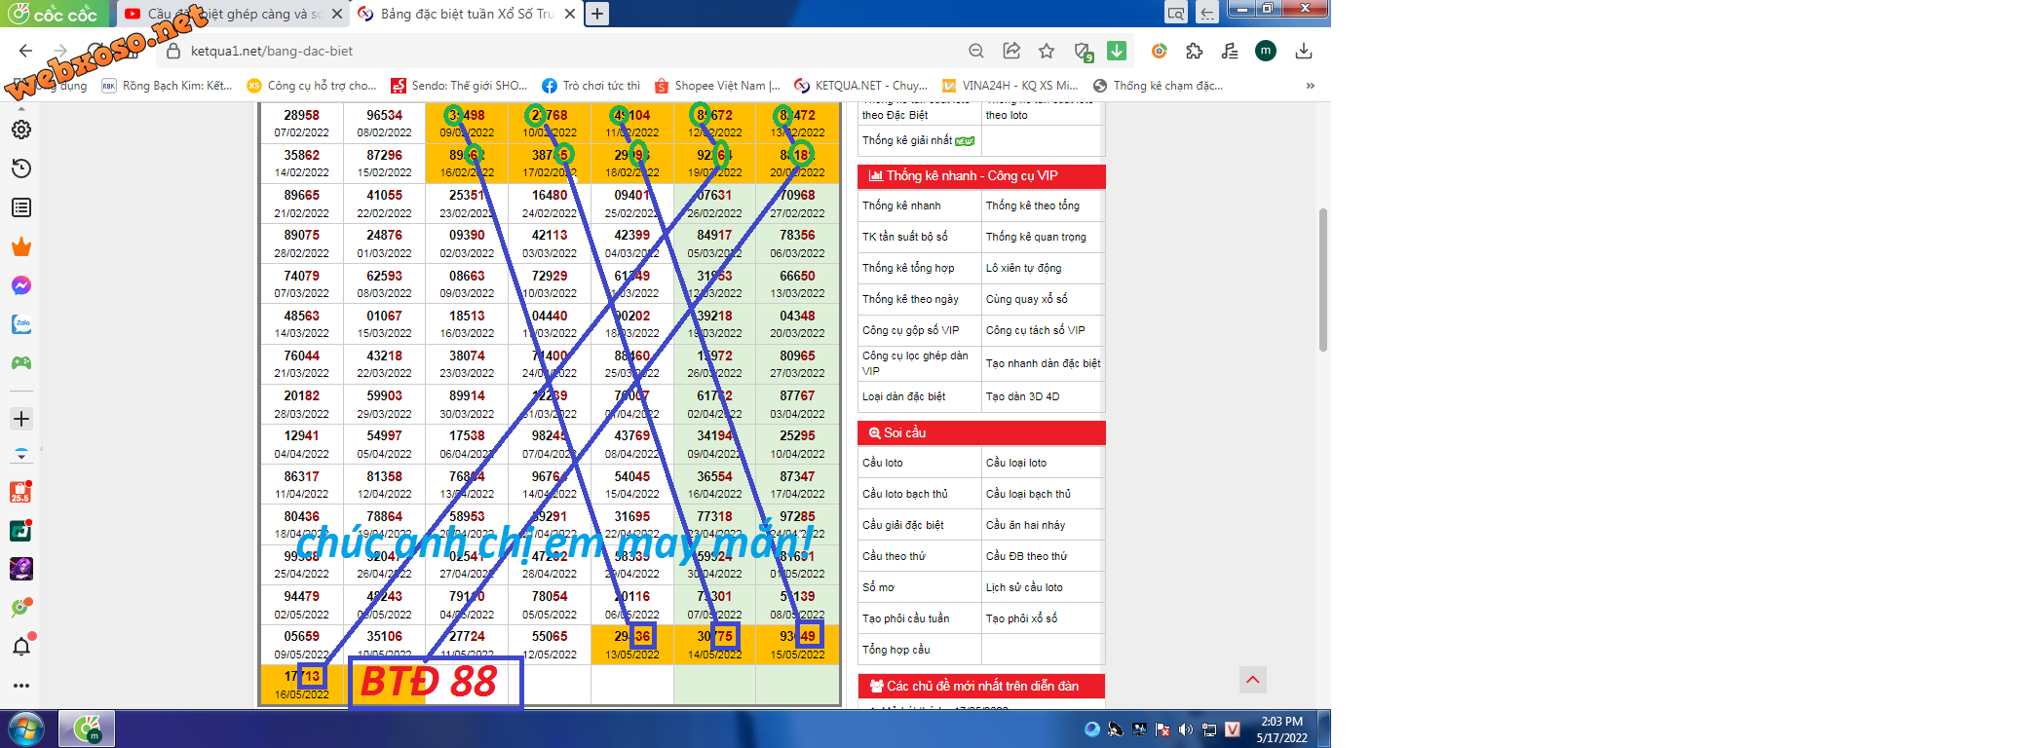Share this page via the share icon

click(x=1011, y=51)
